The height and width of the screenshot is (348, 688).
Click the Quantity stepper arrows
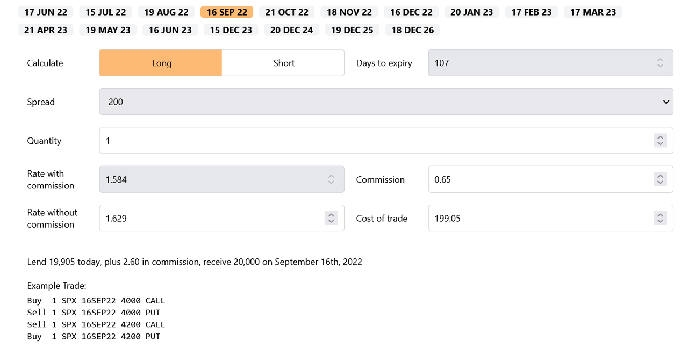tap(660, 141)
